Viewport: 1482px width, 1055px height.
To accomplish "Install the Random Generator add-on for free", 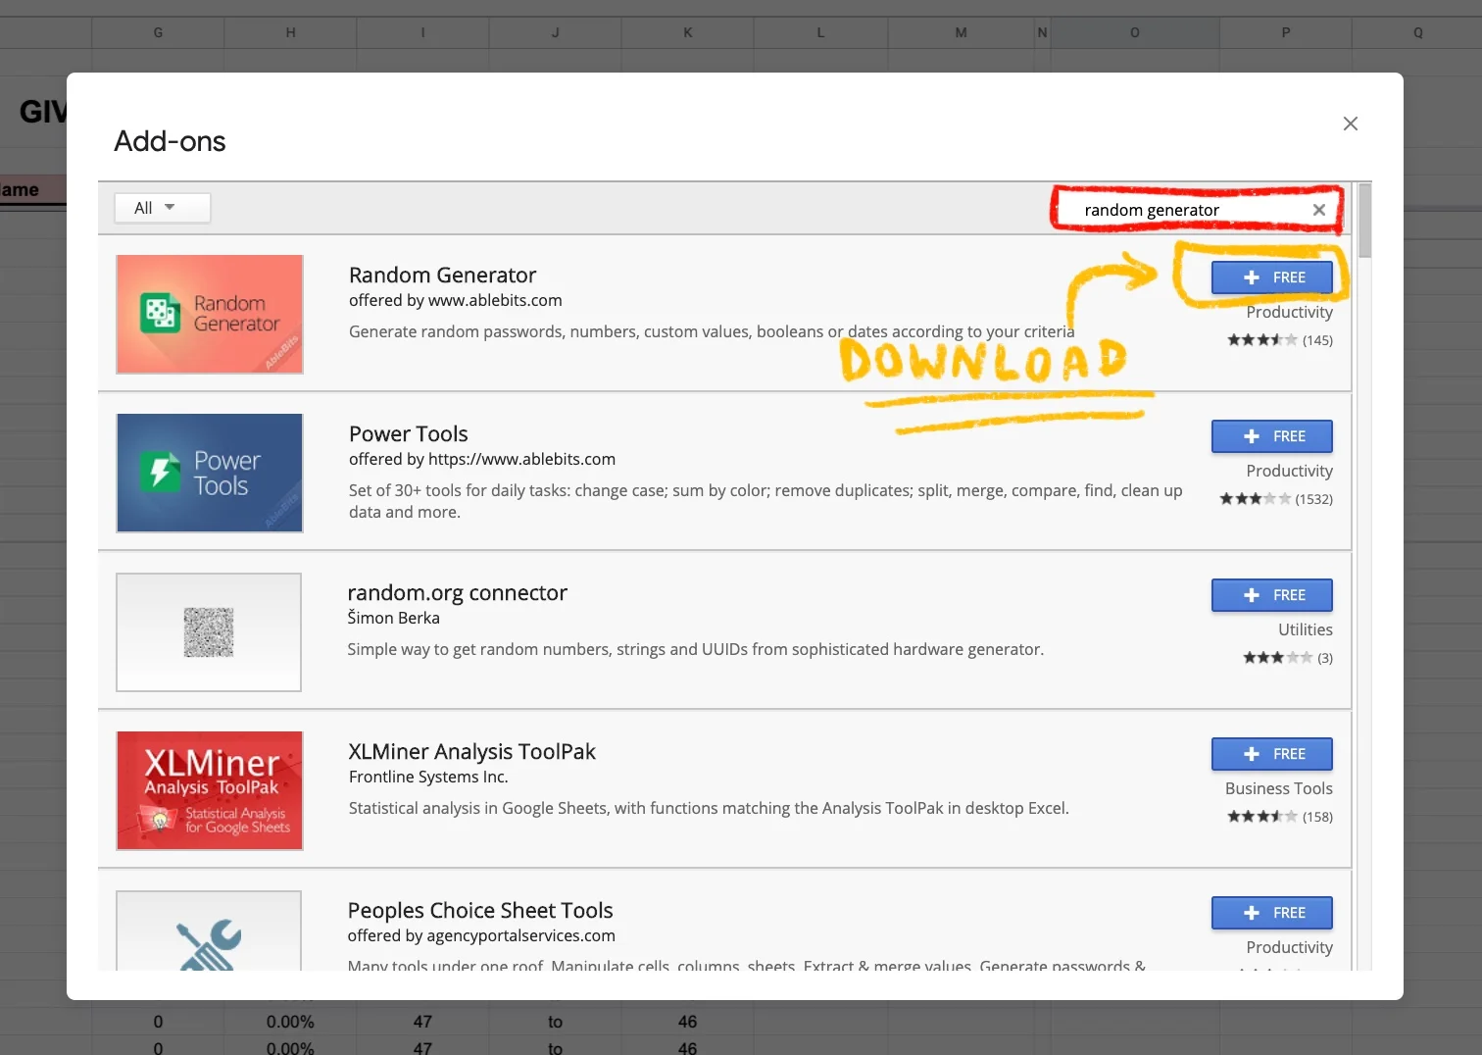I will [1271, 277].
